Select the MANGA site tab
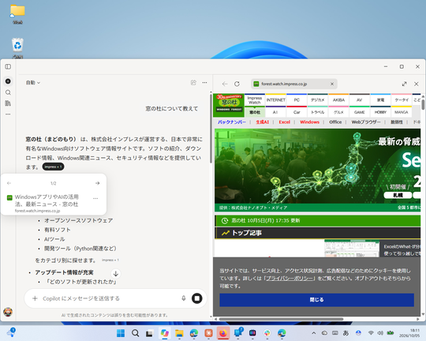The width and height of the screenshot is (426, 341). [402, 112]
